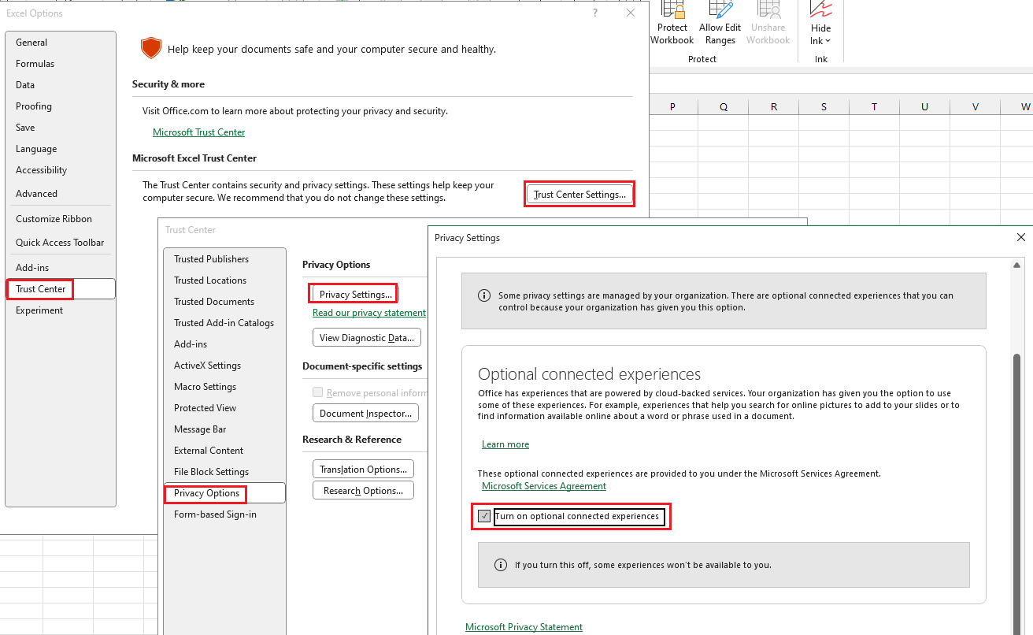The width and height of the screenshot is (1033, 635).
Task: Open the Experiment options category
Action: pyautogui.click(x=61, y=310)
